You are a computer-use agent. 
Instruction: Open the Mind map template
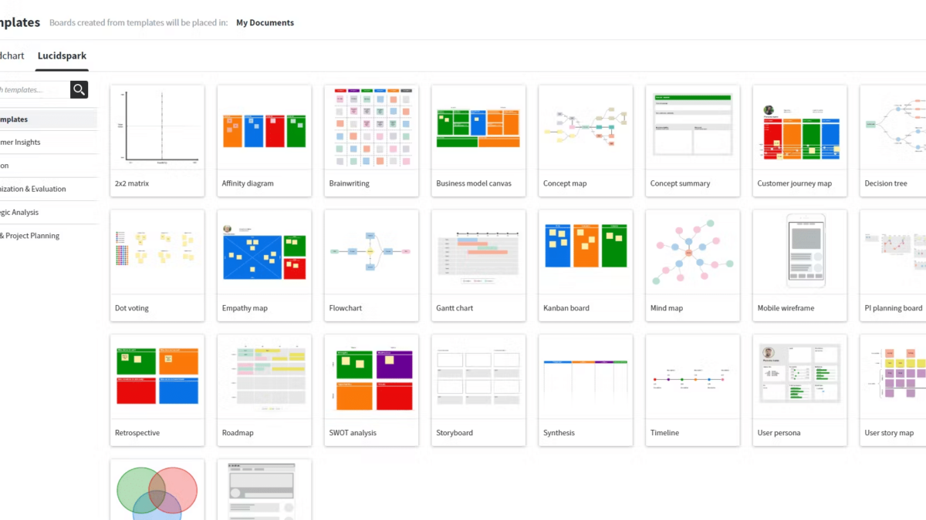tap(692, 265)
